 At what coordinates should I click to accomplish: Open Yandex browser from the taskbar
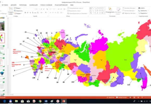(x=58, y=101)
